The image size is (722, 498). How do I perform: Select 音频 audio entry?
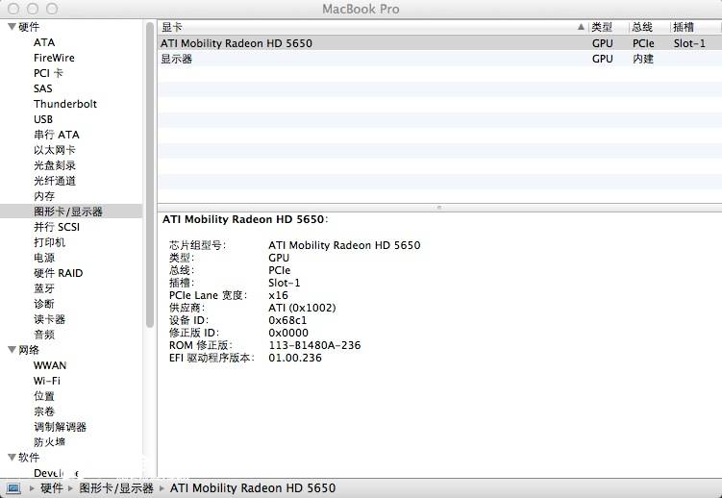pyautogui.click(x=44, y=335)
